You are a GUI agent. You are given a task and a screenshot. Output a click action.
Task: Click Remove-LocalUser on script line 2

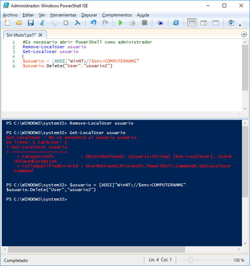click(x=44, y=47)
